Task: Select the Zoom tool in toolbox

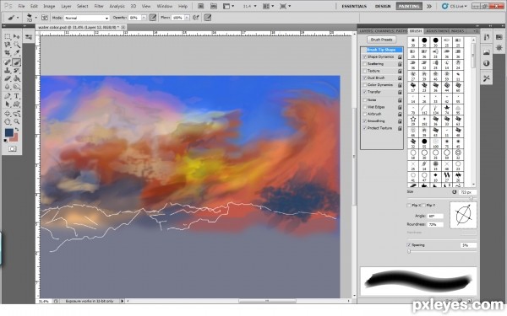Action: pyautogui.click(x=17, y=121)
